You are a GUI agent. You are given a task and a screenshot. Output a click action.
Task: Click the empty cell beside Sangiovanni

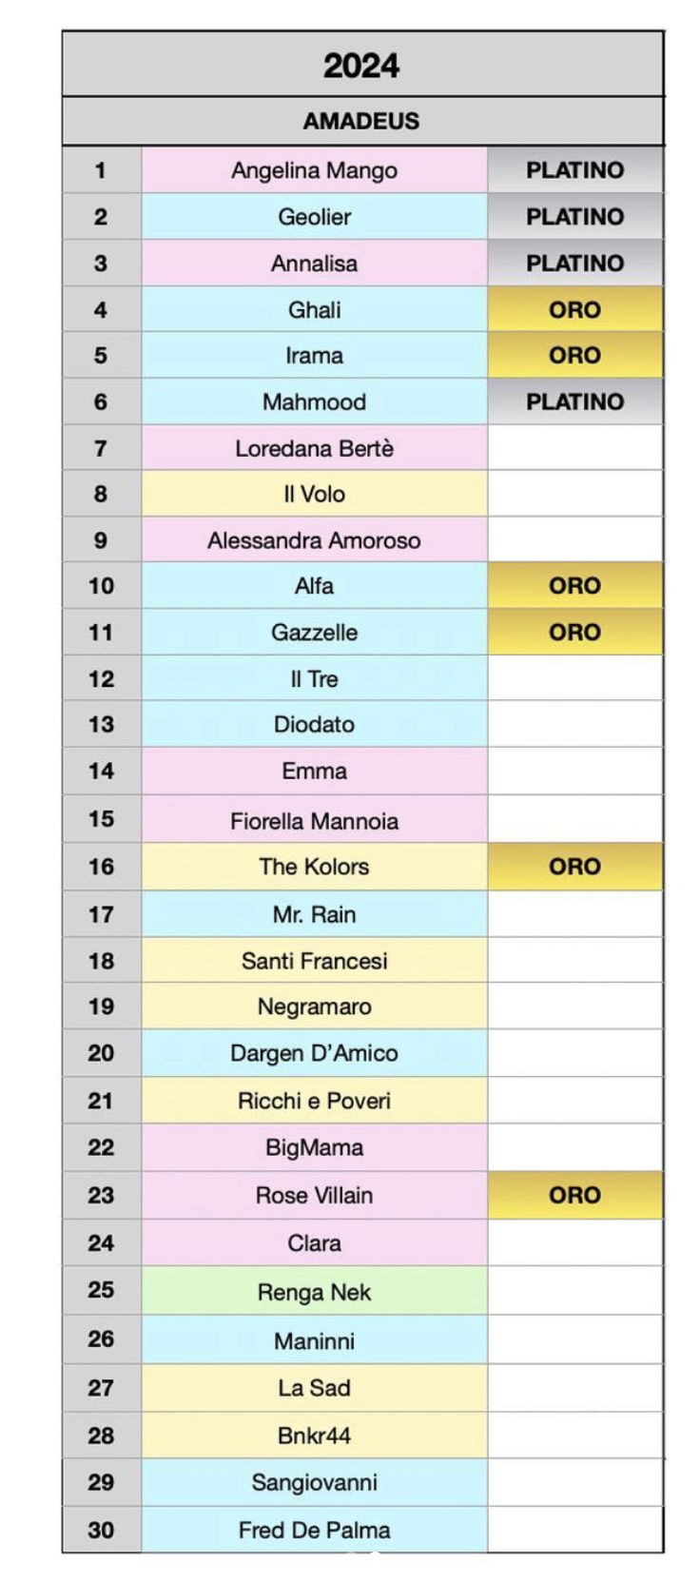click(575, 1482)
